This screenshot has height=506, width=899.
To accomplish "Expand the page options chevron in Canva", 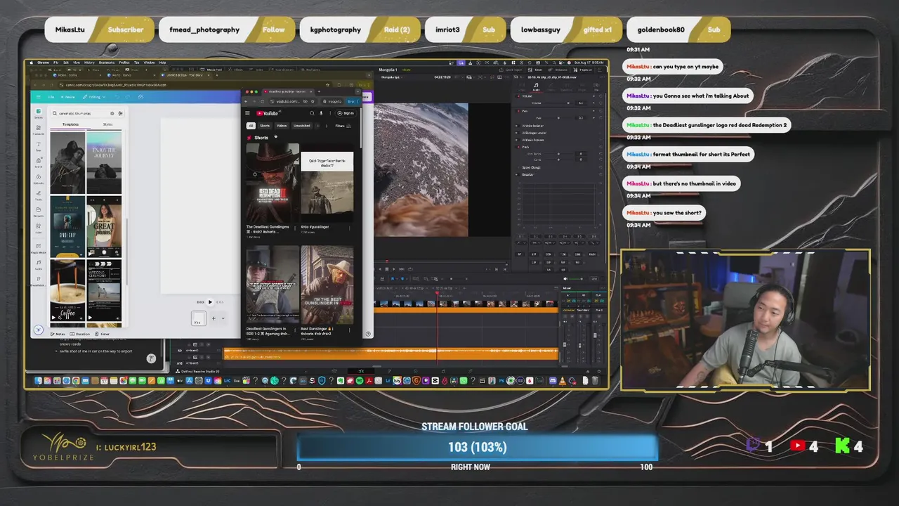I will point(223,318).
